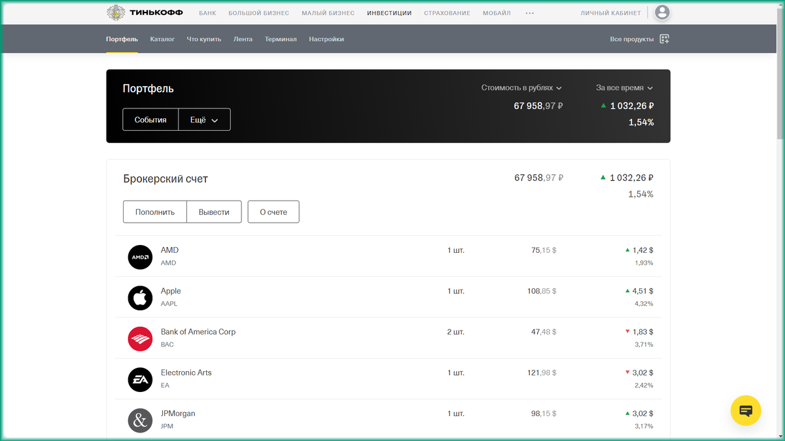Screen dimensions: 785x441
Task: Open the Ещё dropdown button
Action: [x=204, y=120]
